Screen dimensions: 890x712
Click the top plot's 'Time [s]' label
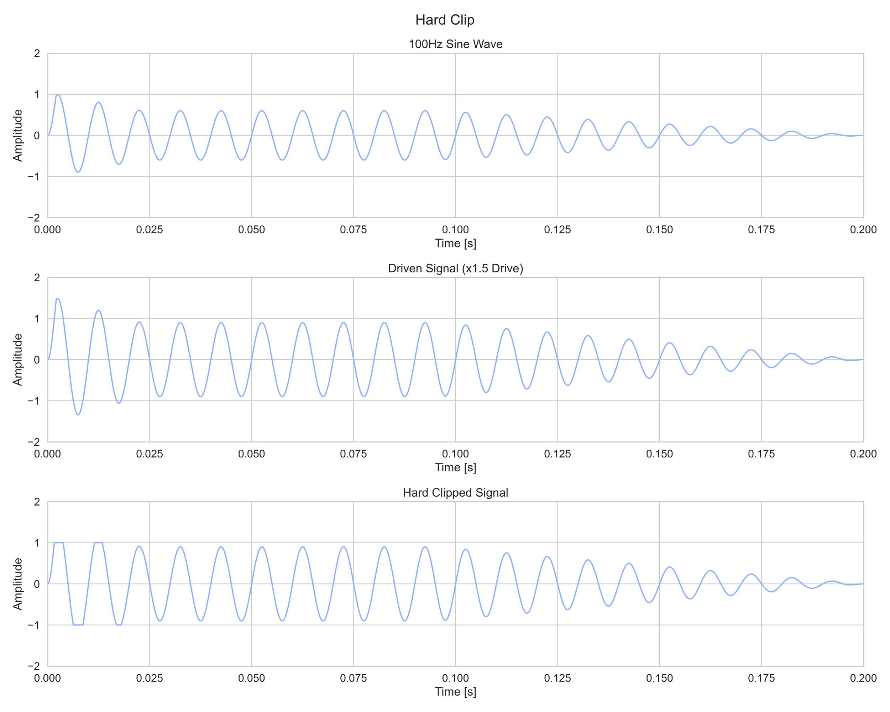tap(455, 243)
